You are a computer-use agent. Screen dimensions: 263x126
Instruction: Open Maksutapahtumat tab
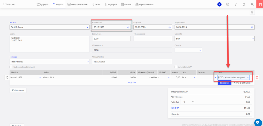tap(77, 4)
